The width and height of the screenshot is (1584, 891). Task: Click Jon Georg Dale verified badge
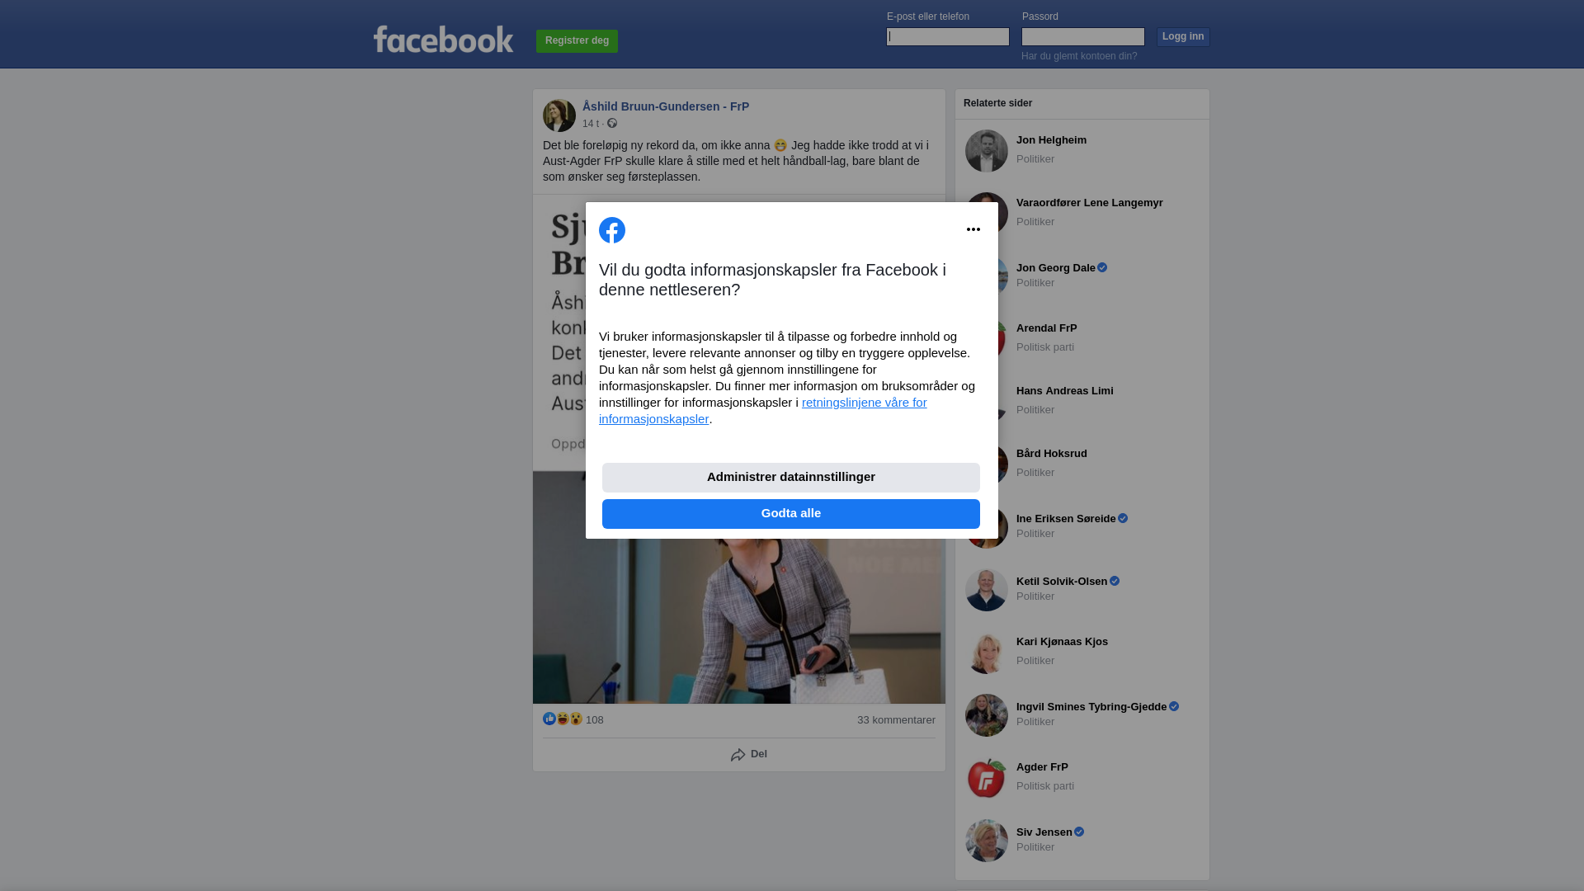click(1102, 268)
